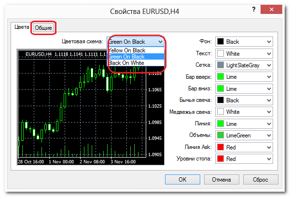Click the EURUSD,H4 chart preview
Viewport: 290px width, 197px height.
tap(91, 107)
